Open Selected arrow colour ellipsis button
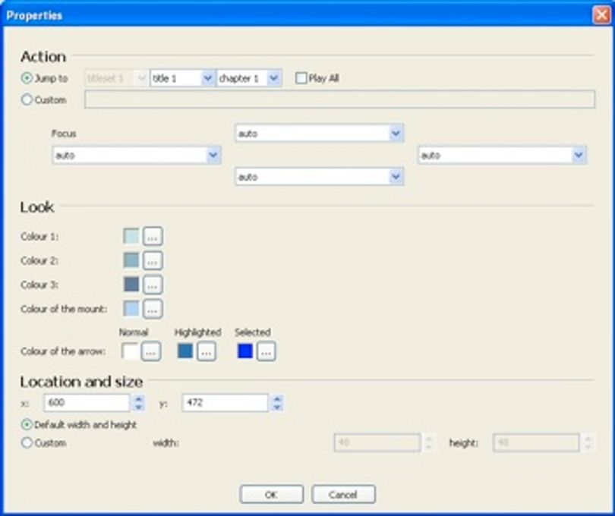 click(266, 351)
